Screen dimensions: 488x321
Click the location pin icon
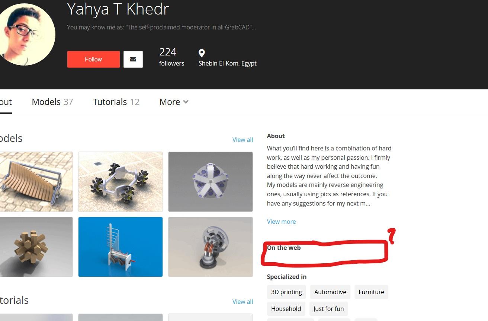[x=202, y=53]
